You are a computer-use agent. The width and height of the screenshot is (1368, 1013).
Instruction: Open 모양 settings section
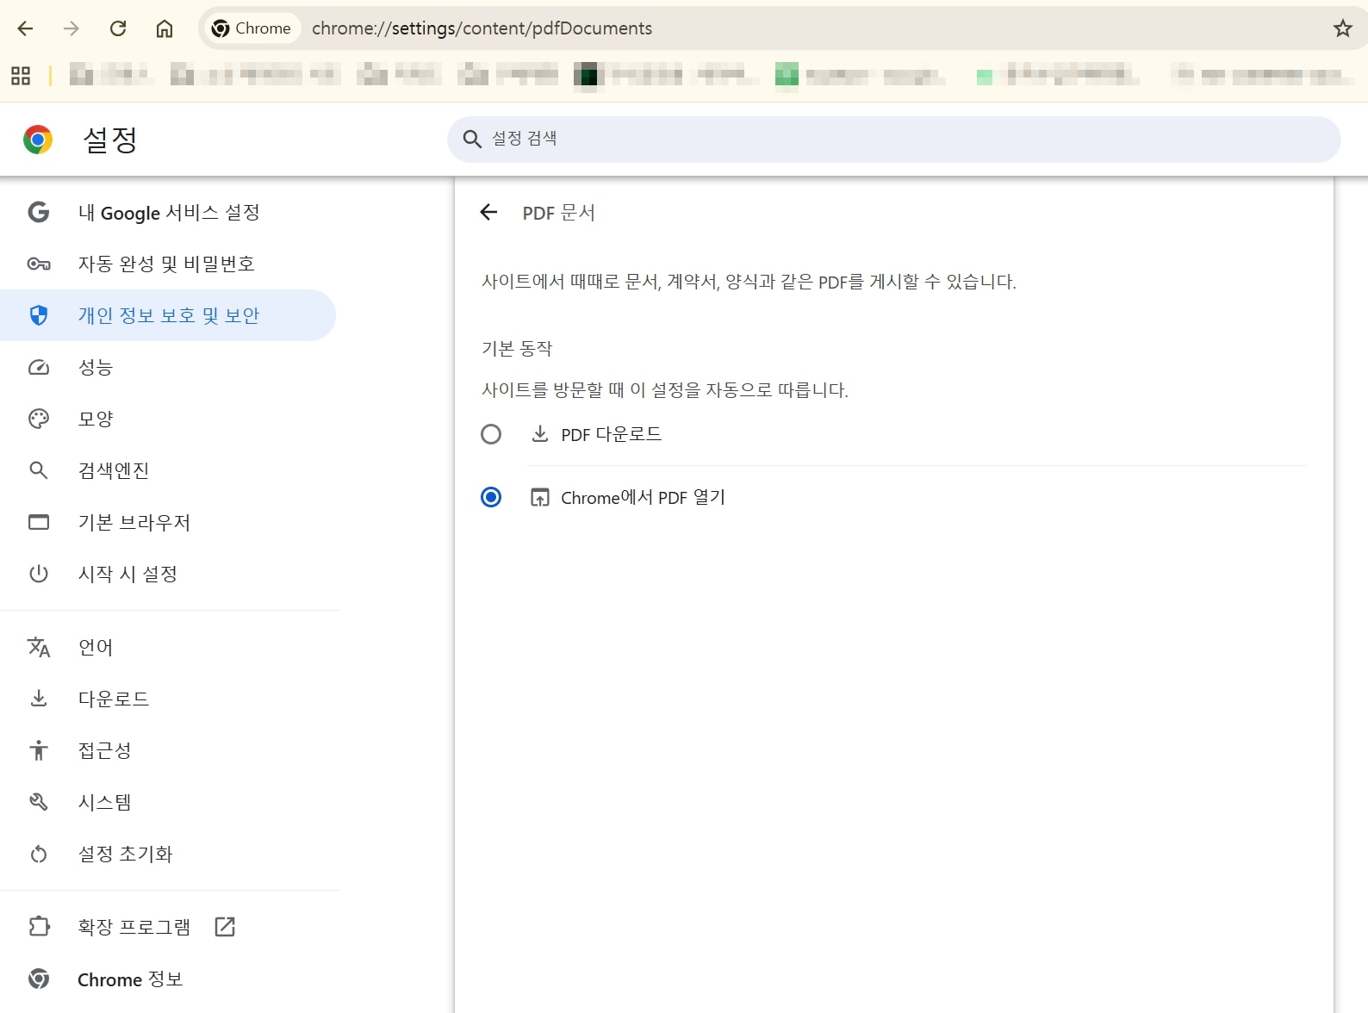coord(168,419)
